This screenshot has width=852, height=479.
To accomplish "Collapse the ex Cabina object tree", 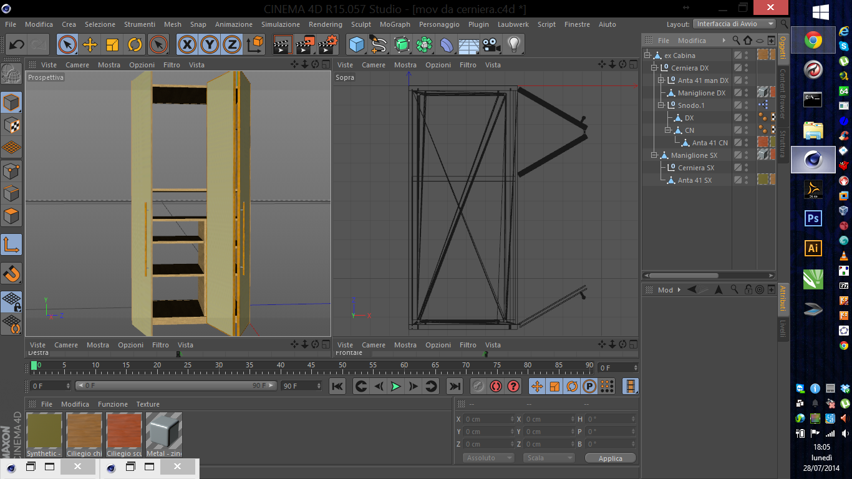I will coord(647,56).
